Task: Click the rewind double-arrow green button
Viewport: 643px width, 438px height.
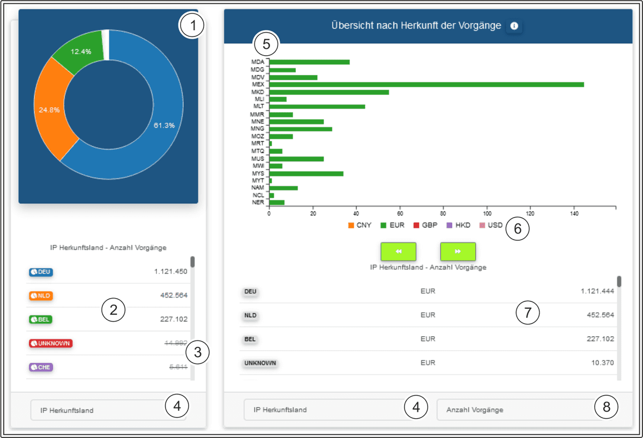Action: 398,251
